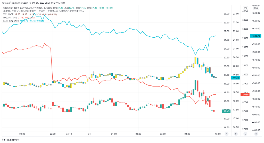Click the 4600.75 ES1! price label
264x143 pixels.
(256, 36)
